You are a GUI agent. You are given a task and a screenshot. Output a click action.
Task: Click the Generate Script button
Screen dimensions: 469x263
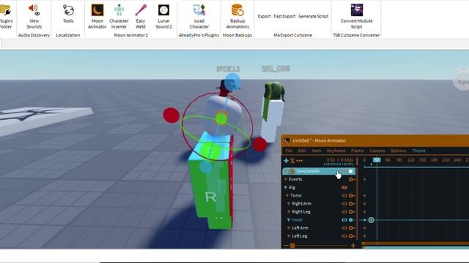pyautogui.click(x=313, y=16)
